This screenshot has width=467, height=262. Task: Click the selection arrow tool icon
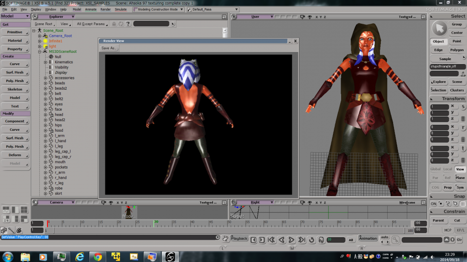coord(439,28)
